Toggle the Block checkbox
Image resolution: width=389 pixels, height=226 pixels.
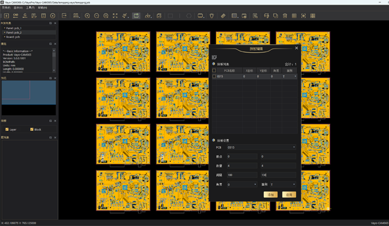[x=32, y=129]
